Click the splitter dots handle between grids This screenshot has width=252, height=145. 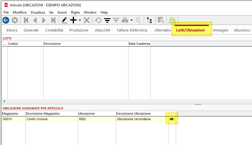point(198,105)
